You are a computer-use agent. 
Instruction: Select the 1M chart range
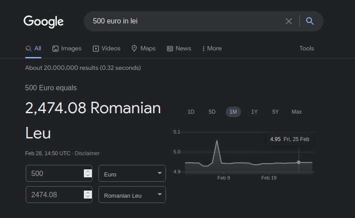(233, 112)
